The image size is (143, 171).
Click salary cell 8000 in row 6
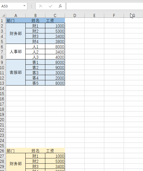55,47
